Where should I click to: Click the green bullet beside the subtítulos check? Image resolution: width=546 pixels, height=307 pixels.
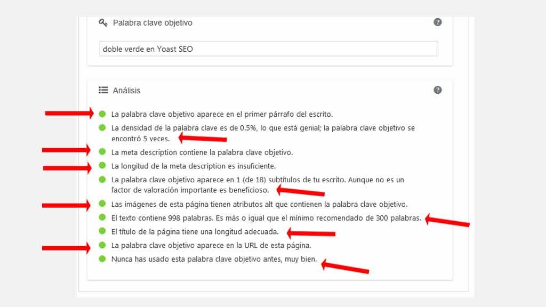(102, 180)
